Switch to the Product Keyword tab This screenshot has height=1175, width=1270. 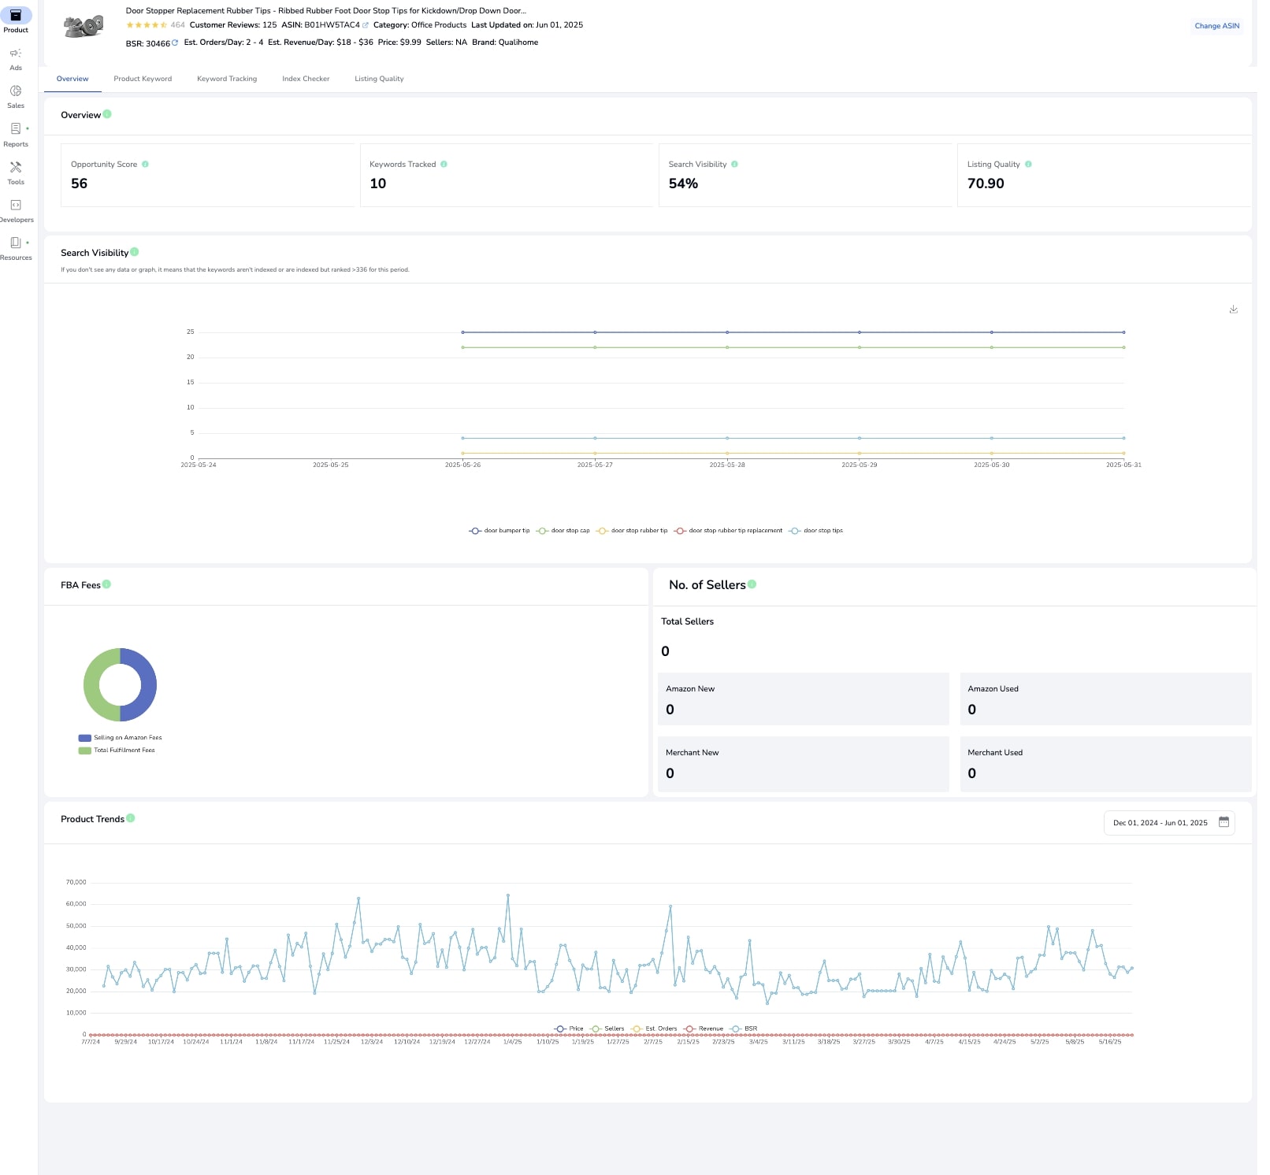[x=143, y=79]
